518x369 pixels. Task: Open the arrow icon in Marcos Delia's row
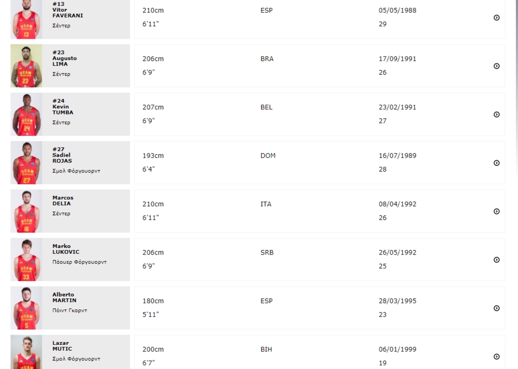496,211
